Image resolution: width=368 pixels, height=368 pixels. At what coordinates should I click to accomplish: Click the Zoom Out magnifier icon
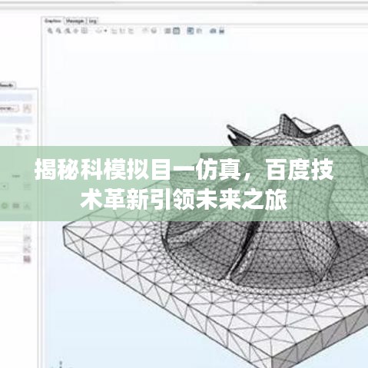[58, 31]
